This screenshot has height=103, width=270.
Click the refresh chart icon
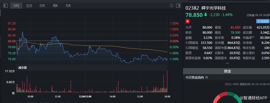pyautogui.click(x=171, y=5)
